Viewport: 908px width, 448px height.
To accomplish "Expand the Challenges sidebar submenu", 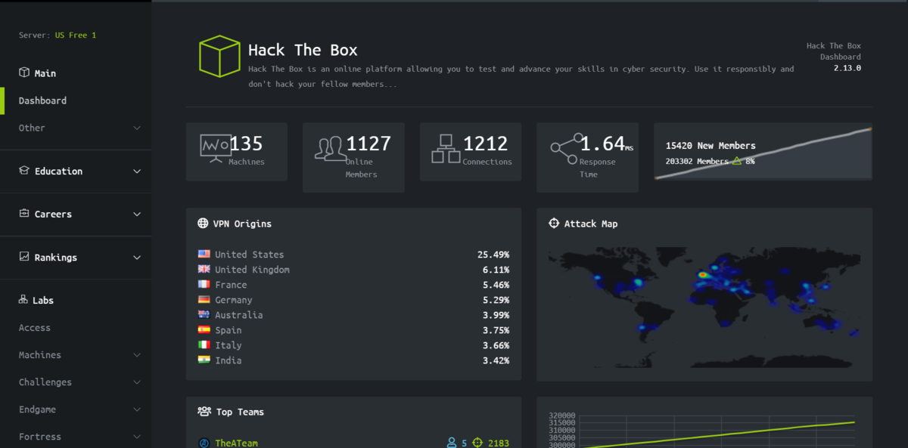I will coord(137,382).
